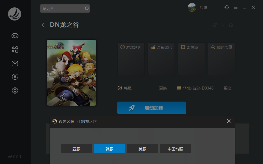Viewport: 263px width, 164px height.
Task: Close the 设置区服 dialog
Action: pyautogui.click(x=229, y=121)
